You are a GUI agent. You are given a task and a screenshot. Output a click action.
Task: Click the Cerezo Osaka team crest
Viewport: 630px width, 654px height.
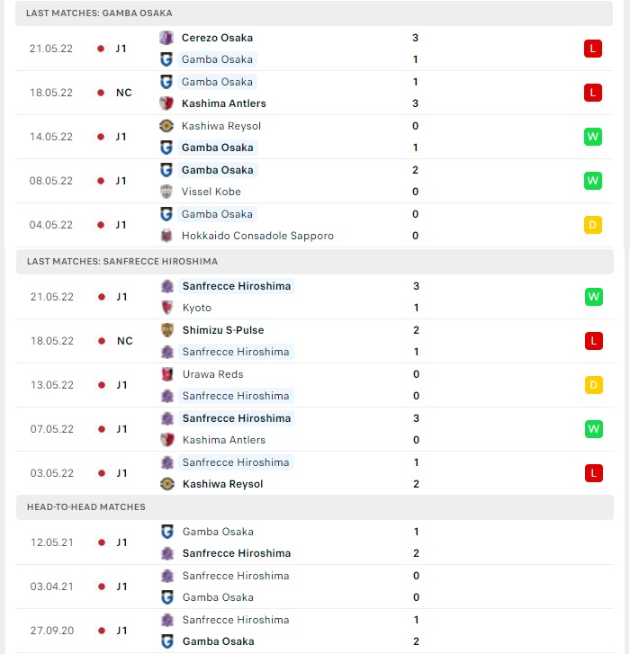pos(166,38)
